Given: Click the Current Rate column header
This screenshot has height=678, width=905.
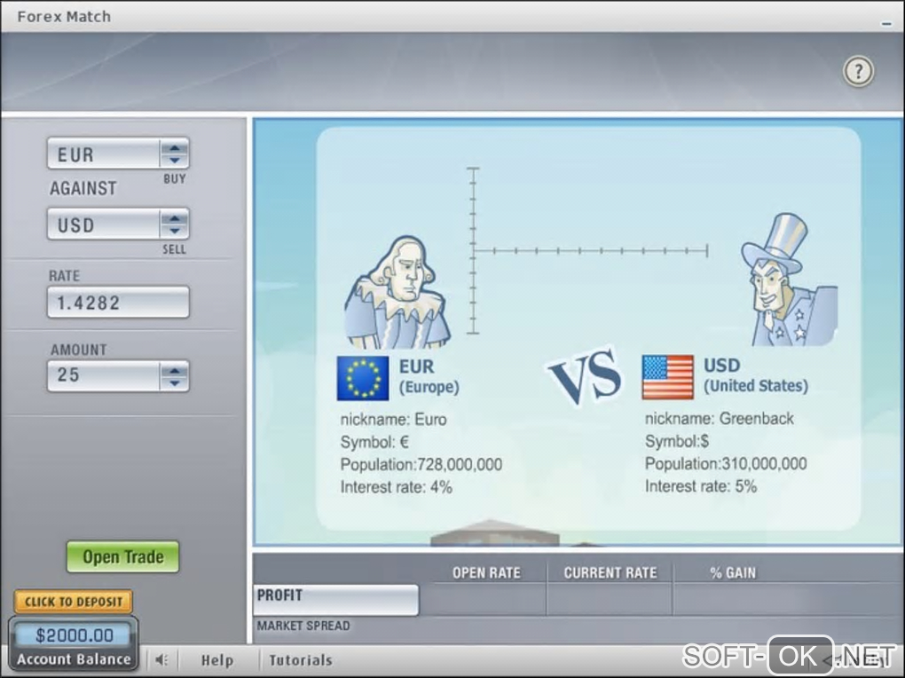Looking at the screenshot, I should pyautogui.click(x=610, y=572).
